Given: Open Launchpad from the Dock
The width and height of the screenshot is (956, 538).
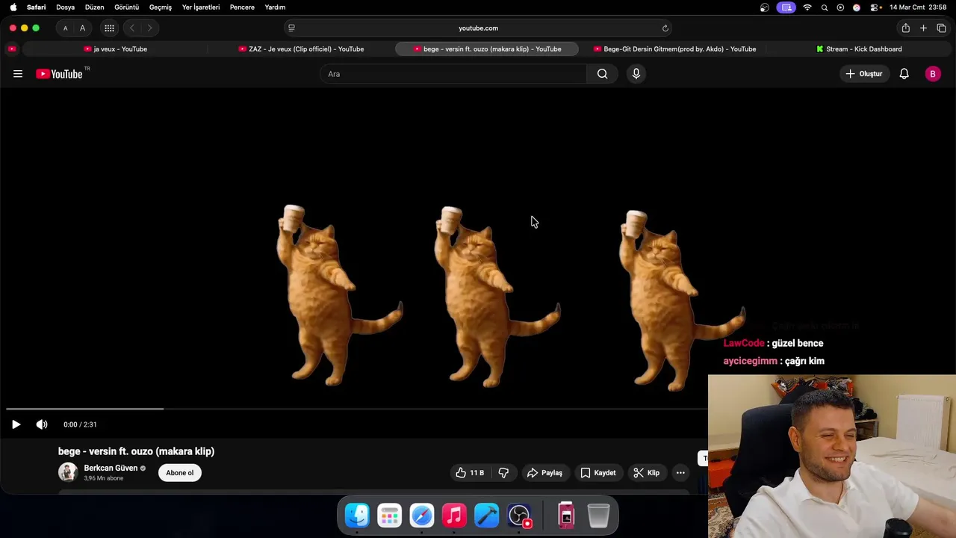Looking at the screenshot, I should pyautogui.click(x=389, y=516).
